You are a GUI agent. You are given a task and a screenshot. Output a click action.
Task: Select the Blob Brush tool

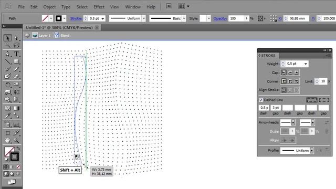pyautogui.click(x=8, y=76)
